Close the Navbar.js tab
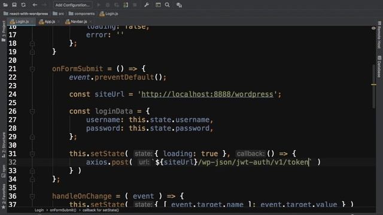383x215 pixels. pyautogui.click(x=90, y=21)
